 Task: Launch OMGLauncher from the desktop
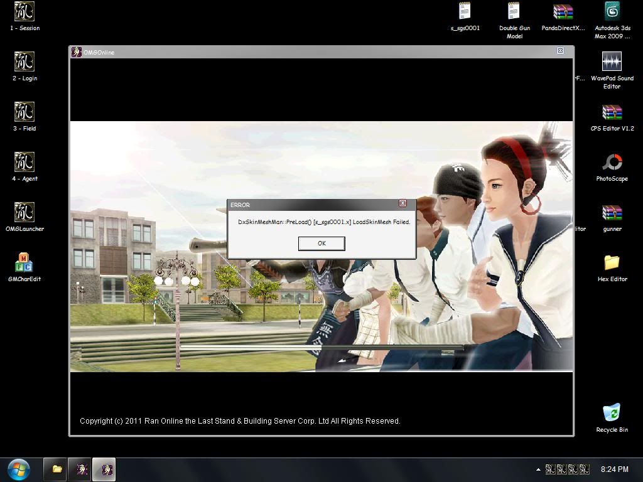point(24,213)
